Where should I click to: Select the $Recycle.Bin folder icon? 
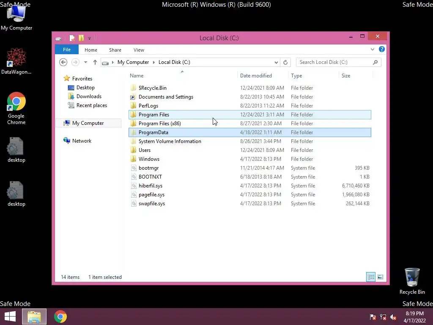coord(133,88)
